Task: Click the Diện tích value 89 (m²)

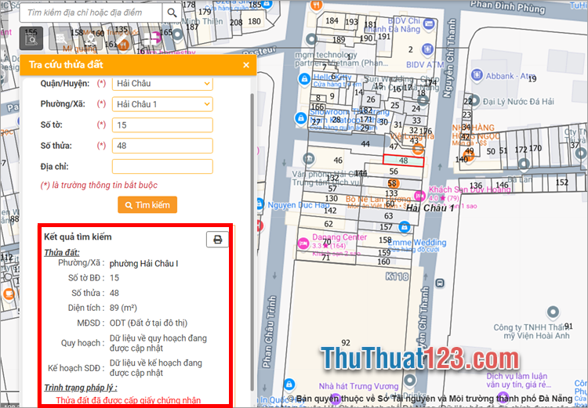Action: tap(123, 308)
